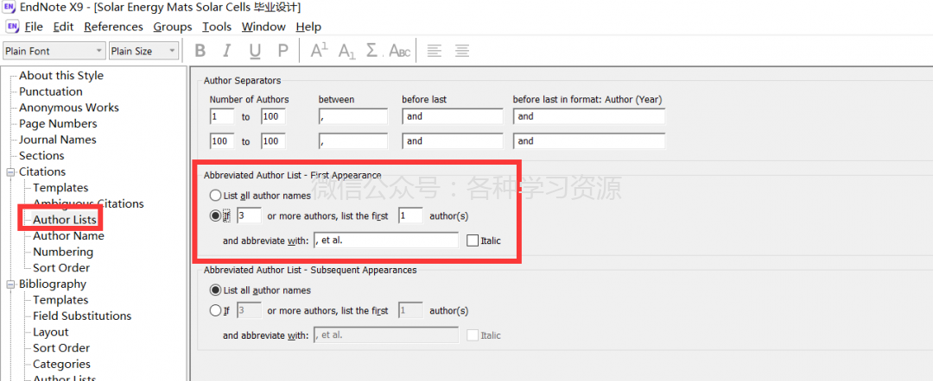Open the Help menu
The image size is (933, 381).
[308, 27]
